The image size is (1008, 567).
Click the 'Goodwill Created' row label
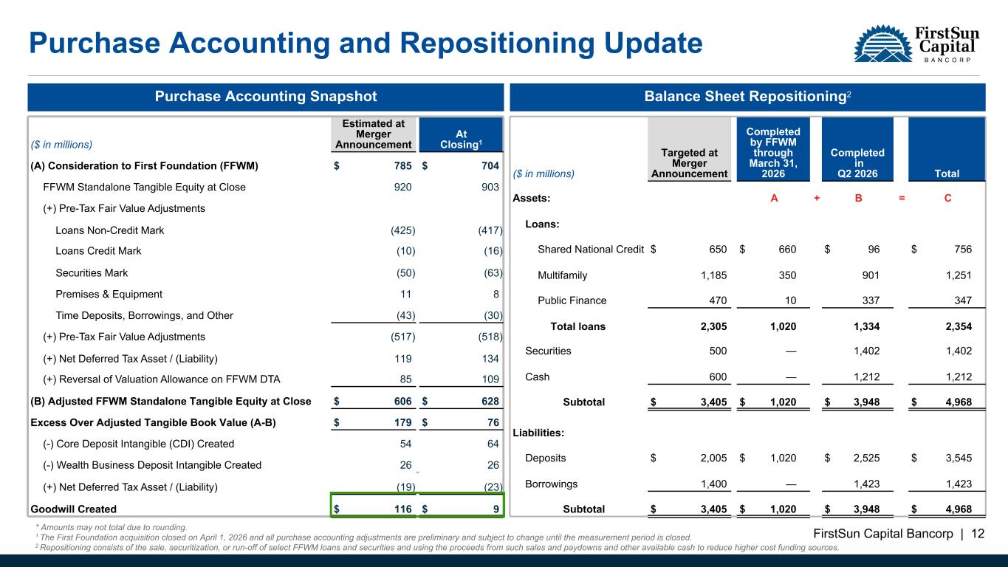tap(72, 509)
